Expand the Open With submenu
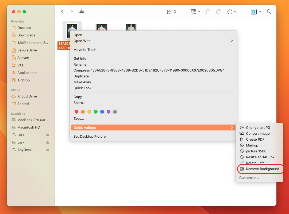The image size is (289, 214). [x=153, y=41]
